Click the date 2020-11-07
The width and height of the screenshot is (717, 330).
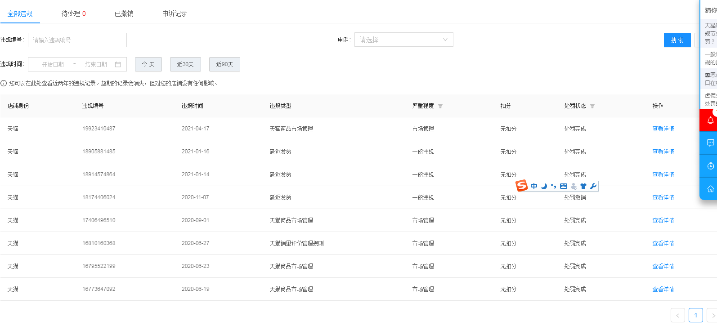196,197
